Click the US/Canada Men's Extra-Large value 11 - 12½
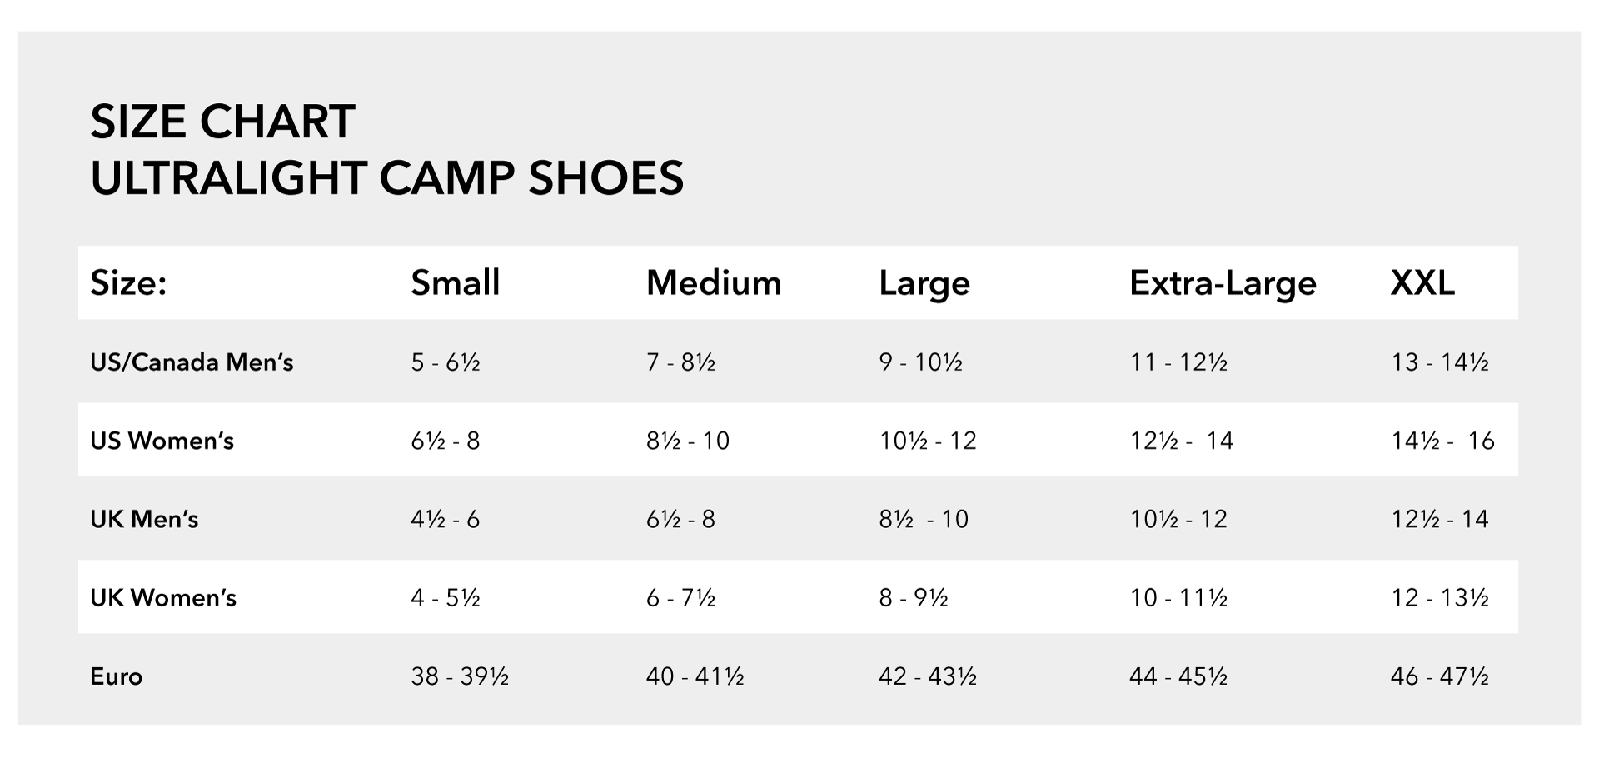 click(x=1178, y=362)
